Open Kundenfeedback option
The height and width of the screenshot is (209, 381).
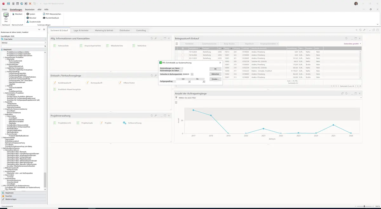[51, 18]
